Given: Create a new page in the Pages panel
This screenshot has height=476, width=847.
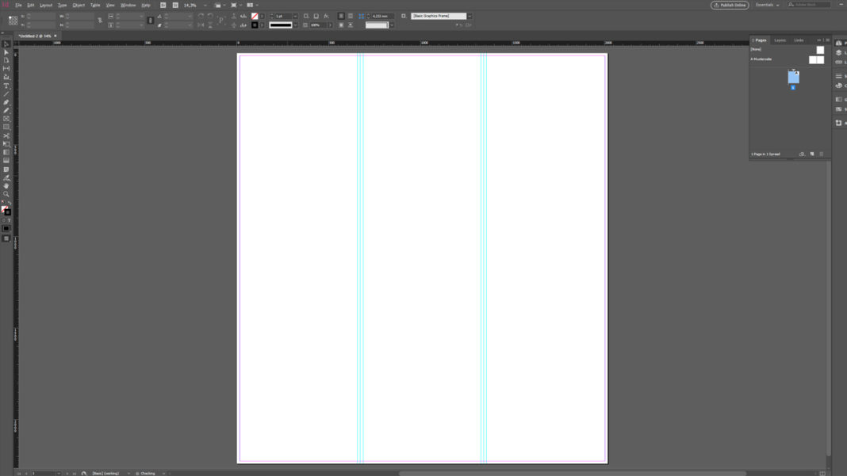Looking at the screenshot, I should (x=812, y=154).
